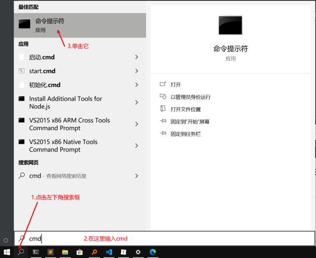Viewport: 316px width, 258px height.
Task: Click the 初始化.cmd file icon
Action: coord(22,85)
